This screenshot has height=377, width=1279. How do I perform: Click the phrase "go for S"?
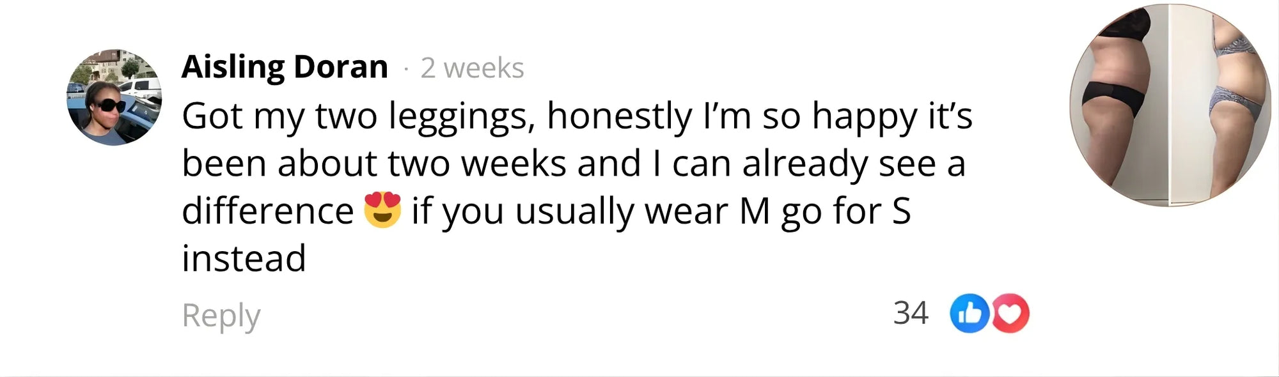(x=845, y=211)
